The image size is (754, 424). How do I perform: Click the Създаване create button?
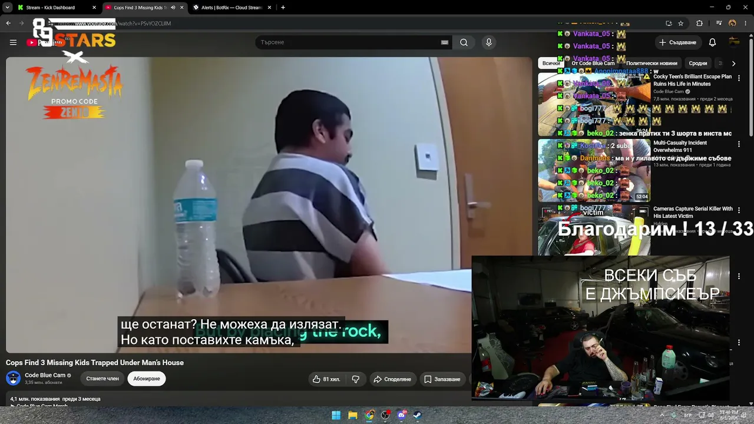tap(678, 42)
